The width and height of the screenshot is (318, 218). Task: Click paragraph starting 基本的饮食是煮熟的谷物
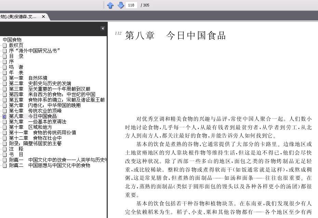tap(218, 170)
